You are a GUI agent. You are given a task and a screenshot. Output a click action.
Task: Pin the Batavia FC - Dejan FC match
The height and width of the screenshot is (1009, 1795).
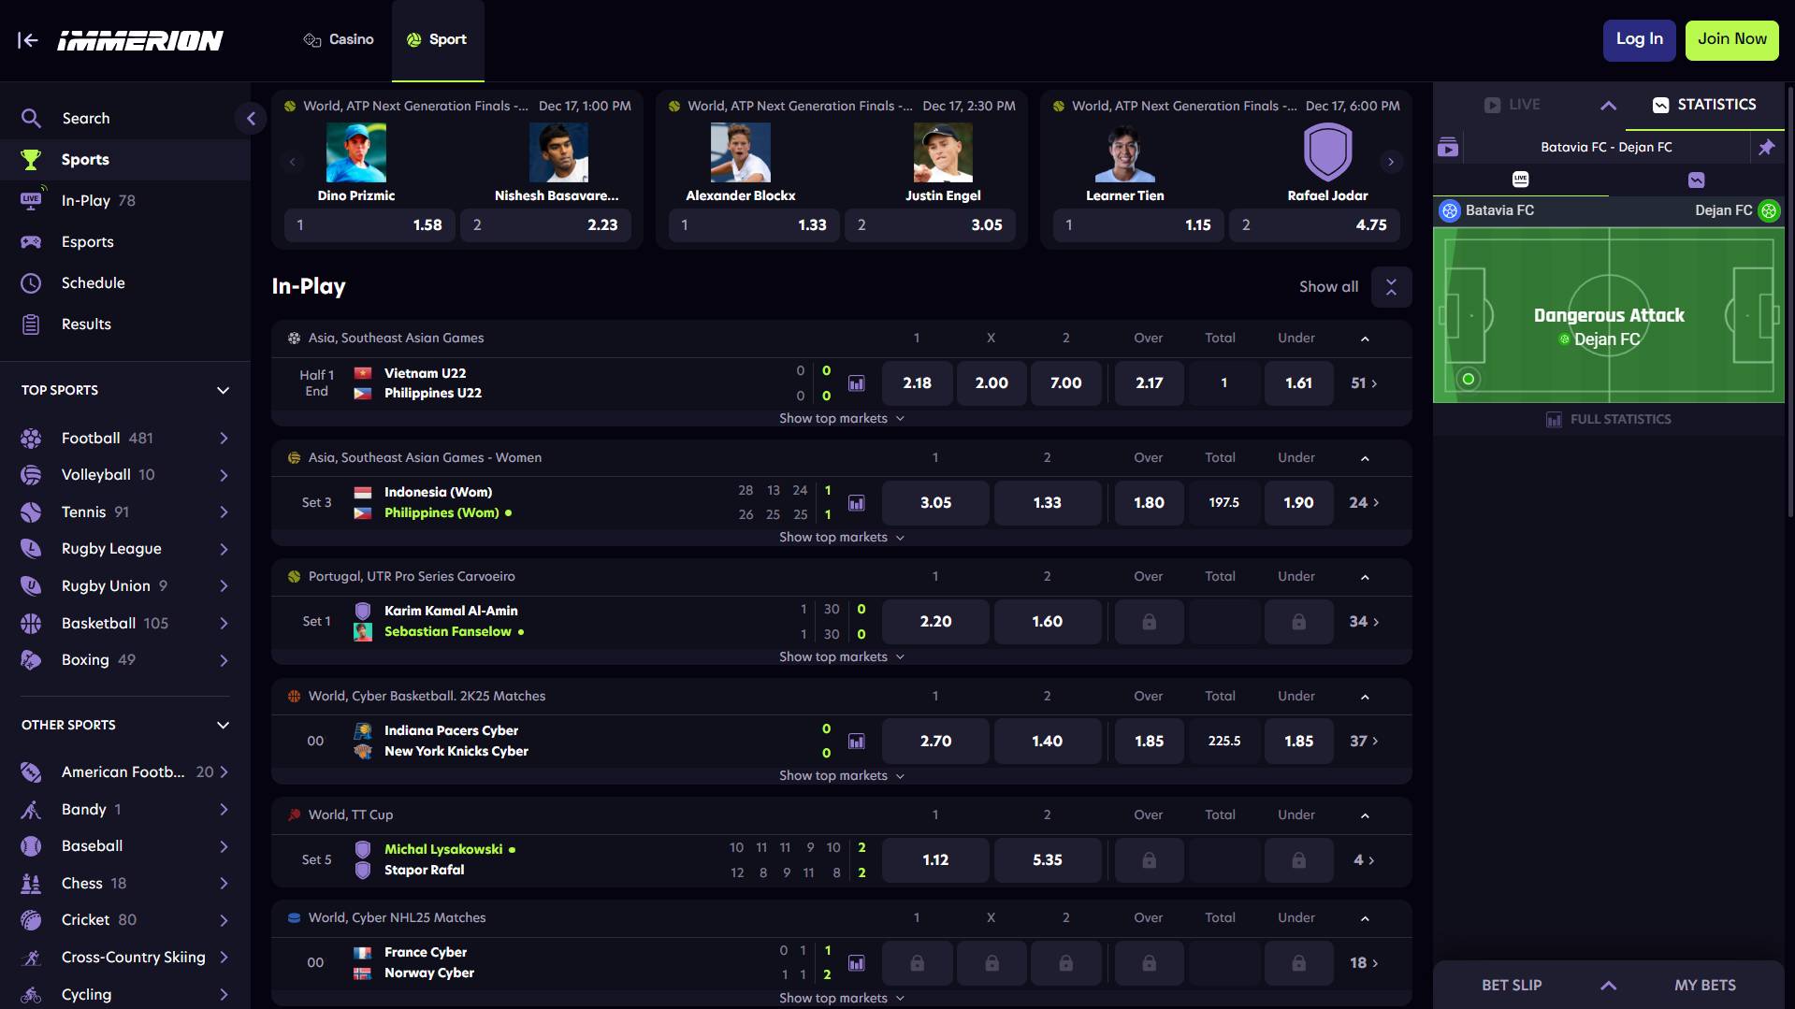coord(1766,148)
